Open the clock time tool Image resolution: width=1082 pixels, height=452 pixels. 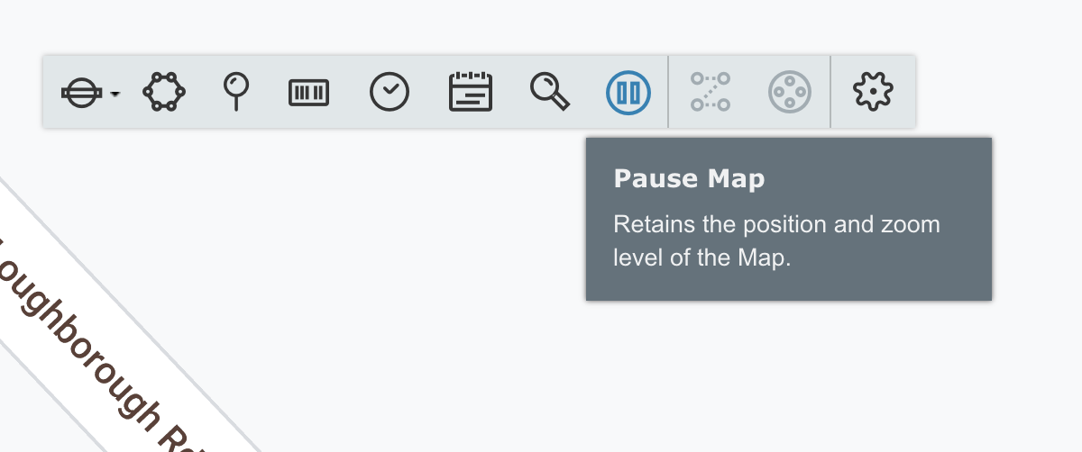[390, 92]
